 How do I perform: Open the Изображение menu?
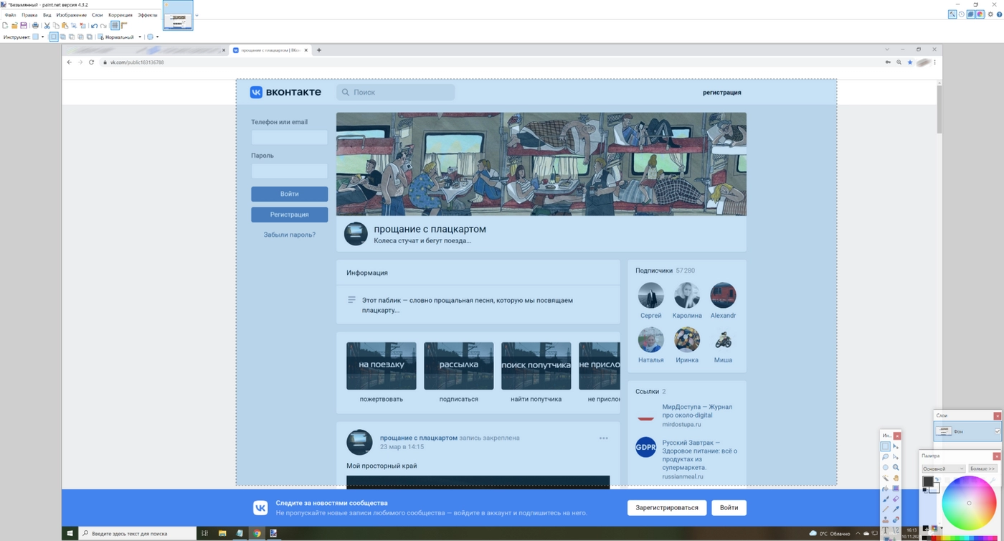point(72,14)
